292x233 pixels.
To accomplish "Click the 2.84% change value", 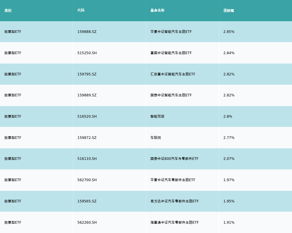I will point(229,53).
